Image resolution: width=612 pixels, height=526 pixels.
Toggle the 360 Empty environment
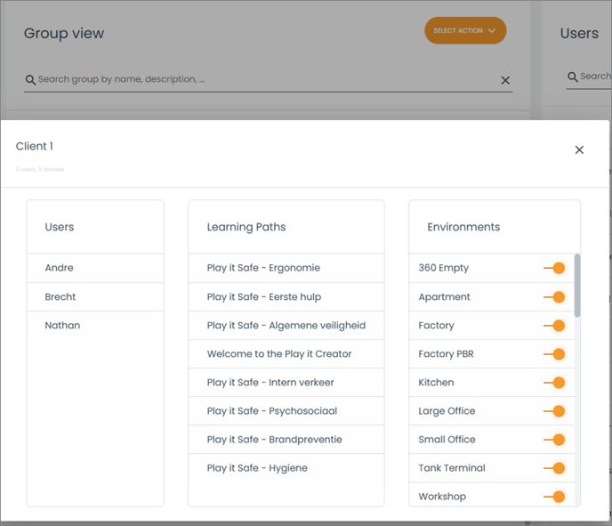tap(554, 268)
